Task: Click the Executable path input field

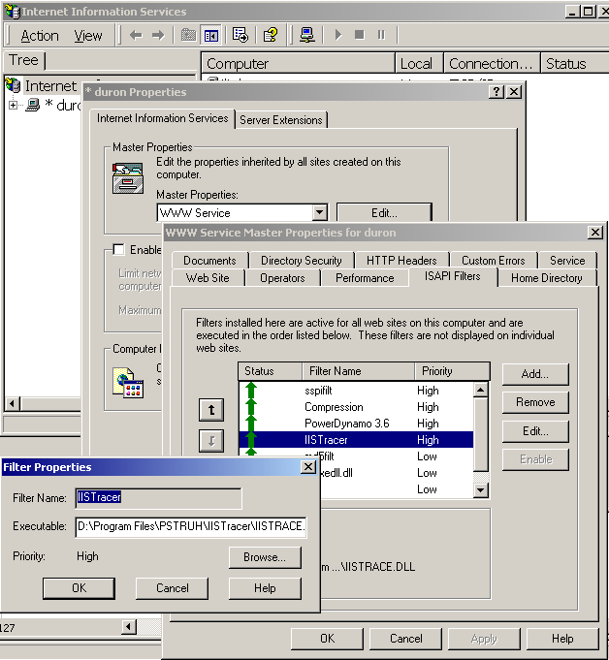Action: pyautogui.click(x=191, y=526)
